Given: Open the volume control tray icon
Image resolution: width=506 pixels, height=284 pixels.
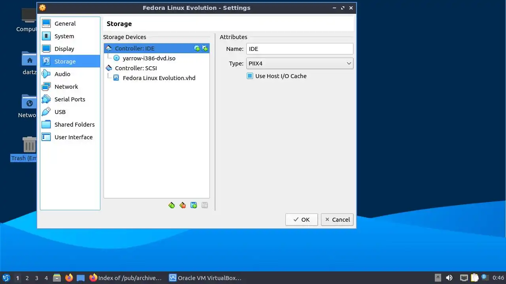Looking at the screenshot, I should tap(449, 278).
